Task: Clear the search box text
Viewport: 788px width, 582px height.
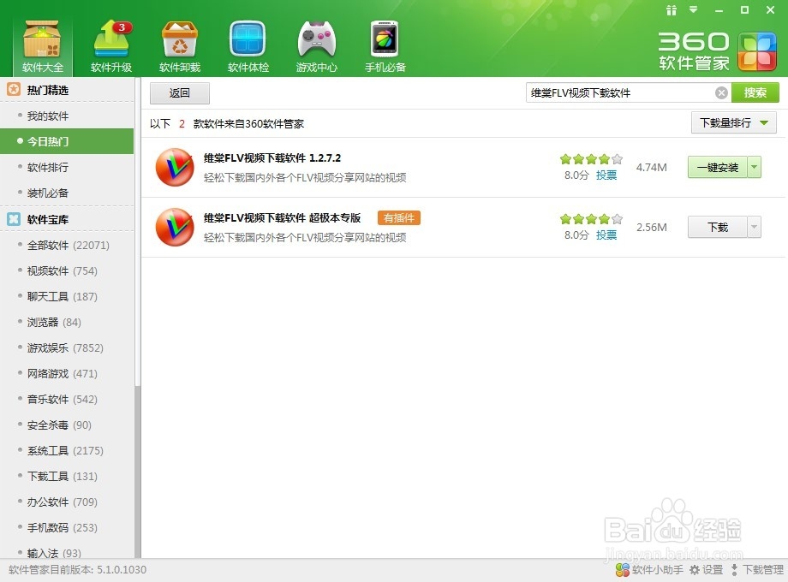Action: pos(721,93)
